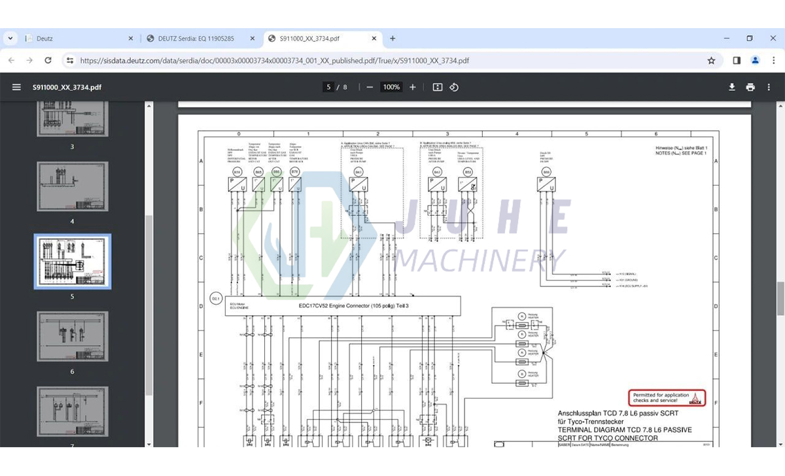Screen dimensions: 785x476
Task: Download the PDF file
Action: 733,86
